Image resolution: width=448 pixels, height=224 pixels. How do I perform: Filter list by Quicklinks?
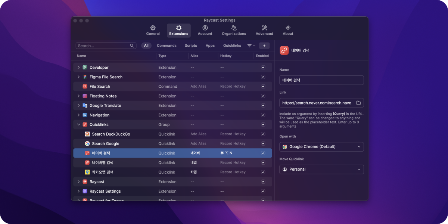pyautogui.click(x=232, y=46)
